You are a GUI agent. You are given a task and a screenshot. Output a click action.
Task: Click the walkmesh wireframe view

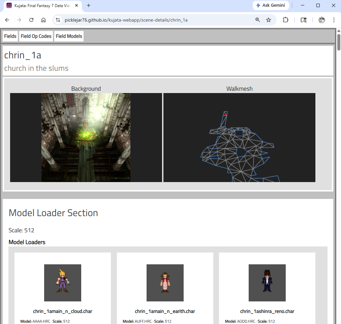coord(239,138)
